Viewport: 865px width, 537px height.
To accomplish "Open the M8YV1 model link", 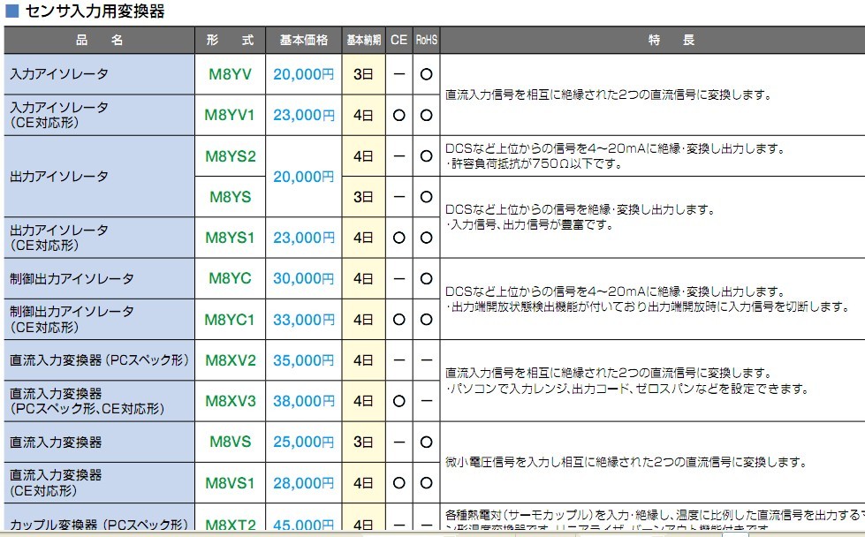I will (230, 116).
